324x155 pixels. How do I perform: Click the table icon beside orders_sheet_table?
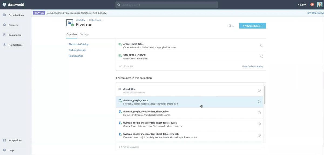tap(120, 44)
